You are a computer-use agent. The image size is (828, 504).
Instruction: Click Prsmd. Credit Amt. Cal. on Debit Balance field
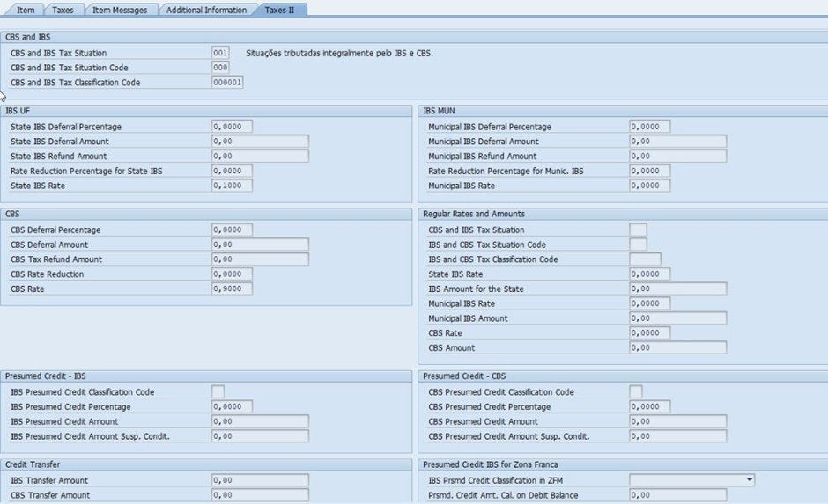(677, 495)
